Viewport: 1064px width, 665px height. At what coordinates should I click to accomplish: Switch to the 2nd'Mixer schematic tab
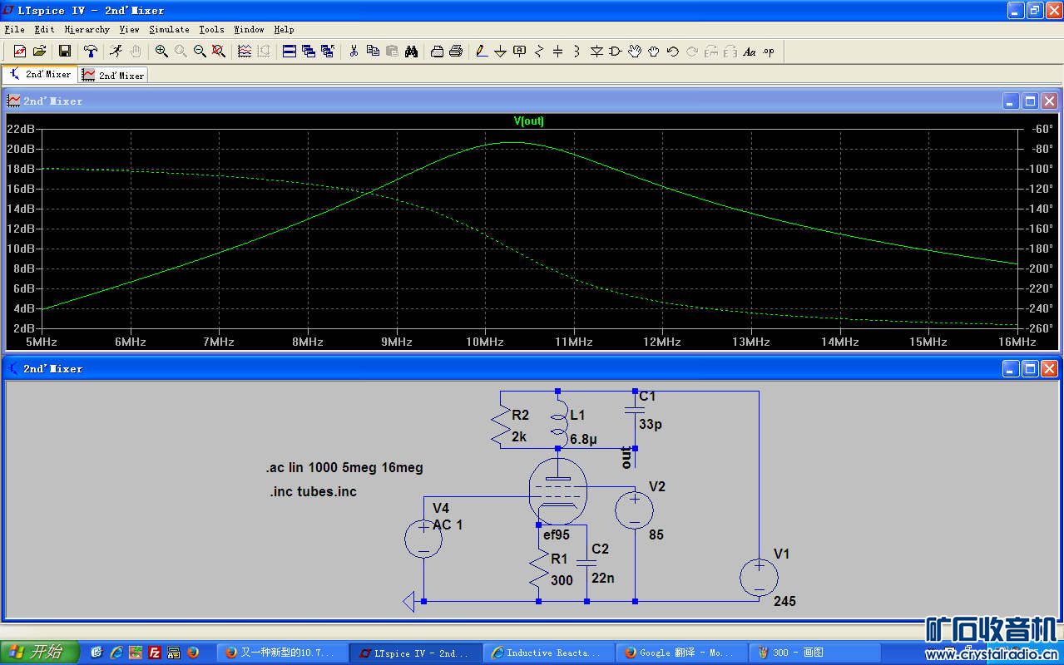click(40, 74)
